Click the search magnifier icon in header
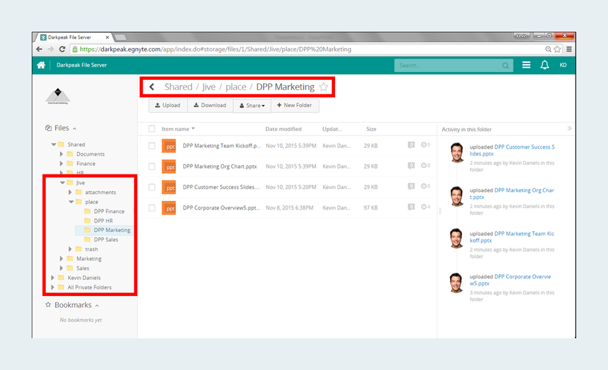 click(x=506, y=65)
